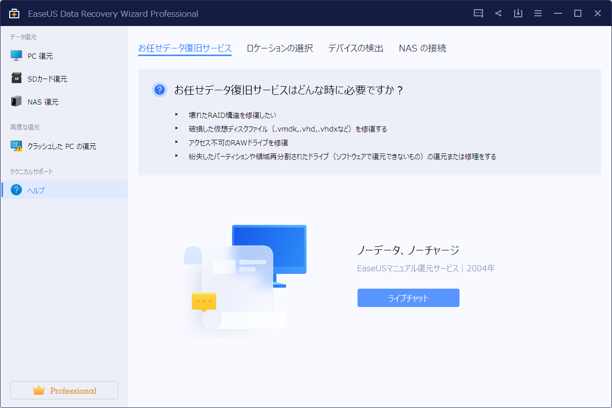Open the hamburger menu in title bar
Screen dimensions: 612x408
(x=538, y=14)
